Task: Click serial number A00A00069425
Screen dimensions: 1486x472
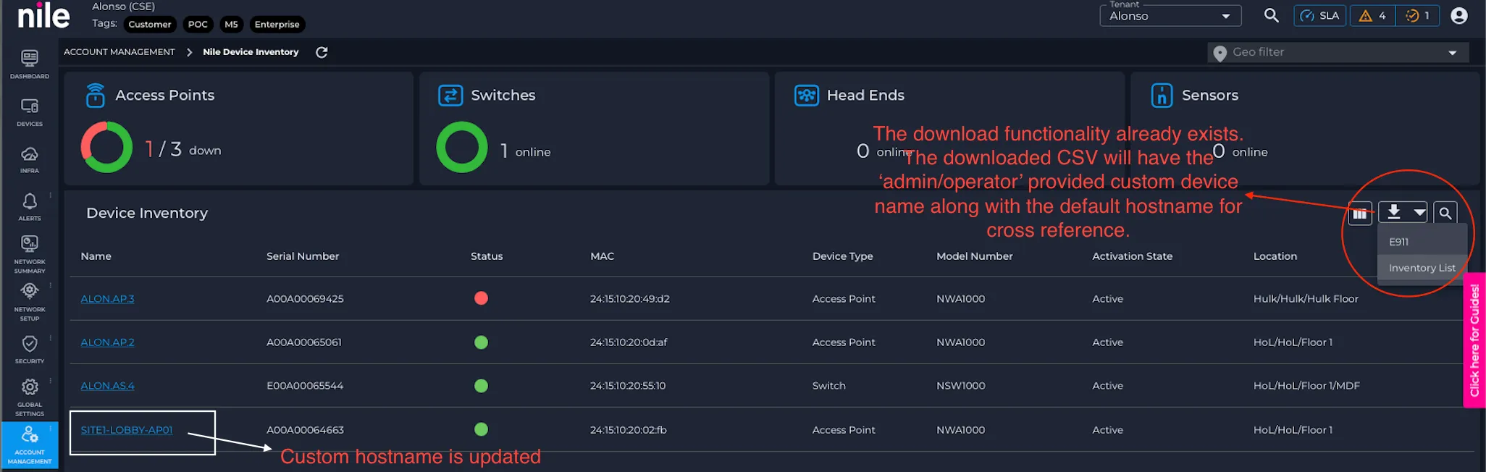Action: (305, 298)
